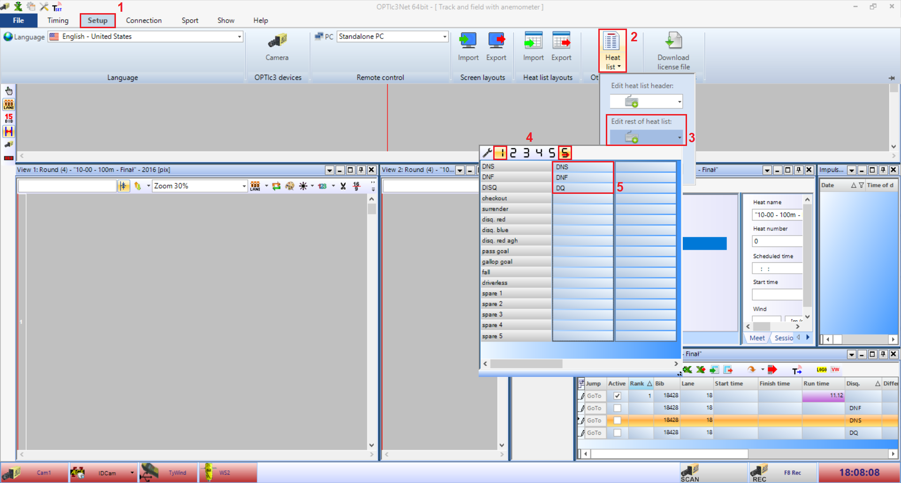Open the Camera setup in OPTIc3 devices
This screenshot has height=483, width=901.
click(x=277, y=47)
